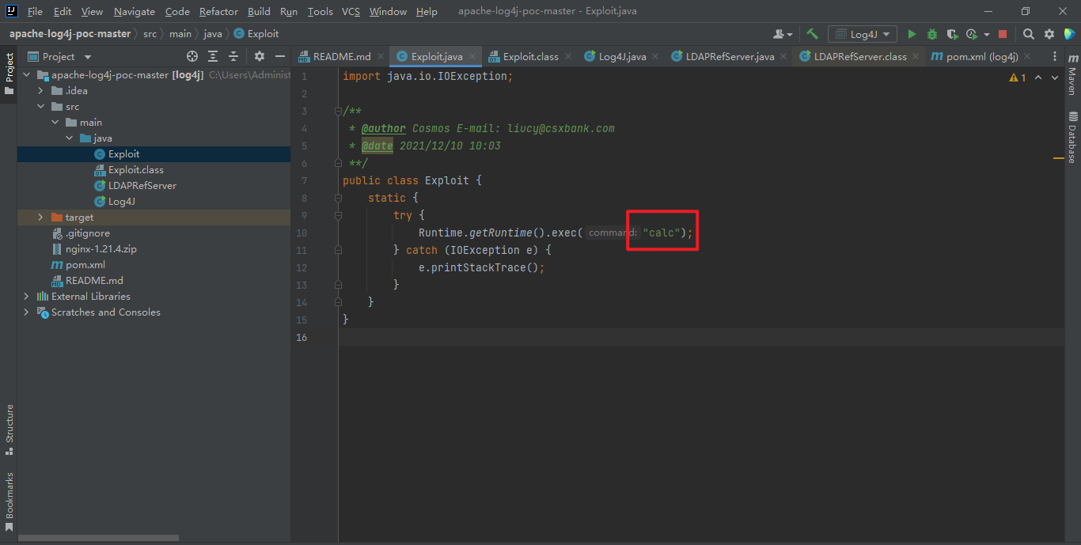The width and height of the screenshot is (1081, 545).
Task: Close the Exploit.class tab
Action: pyautogui.click(x=568, y=56)
